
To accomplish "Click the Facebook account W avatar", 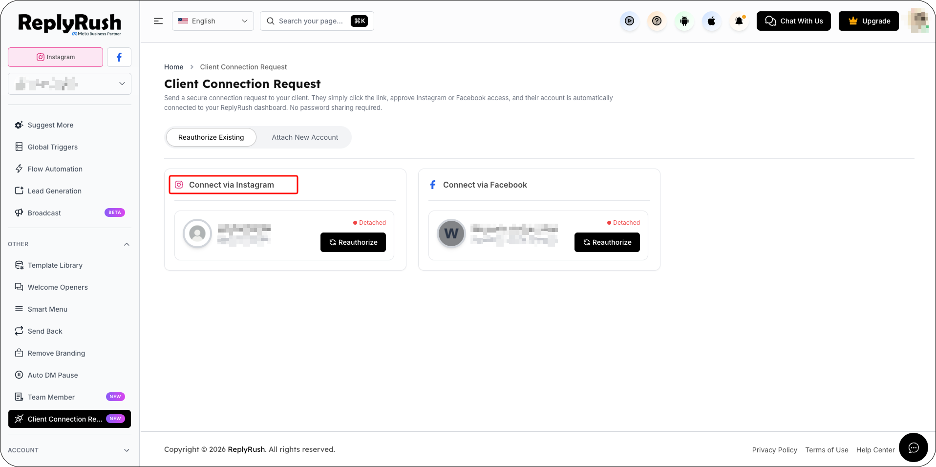I will tap(451, 233).
